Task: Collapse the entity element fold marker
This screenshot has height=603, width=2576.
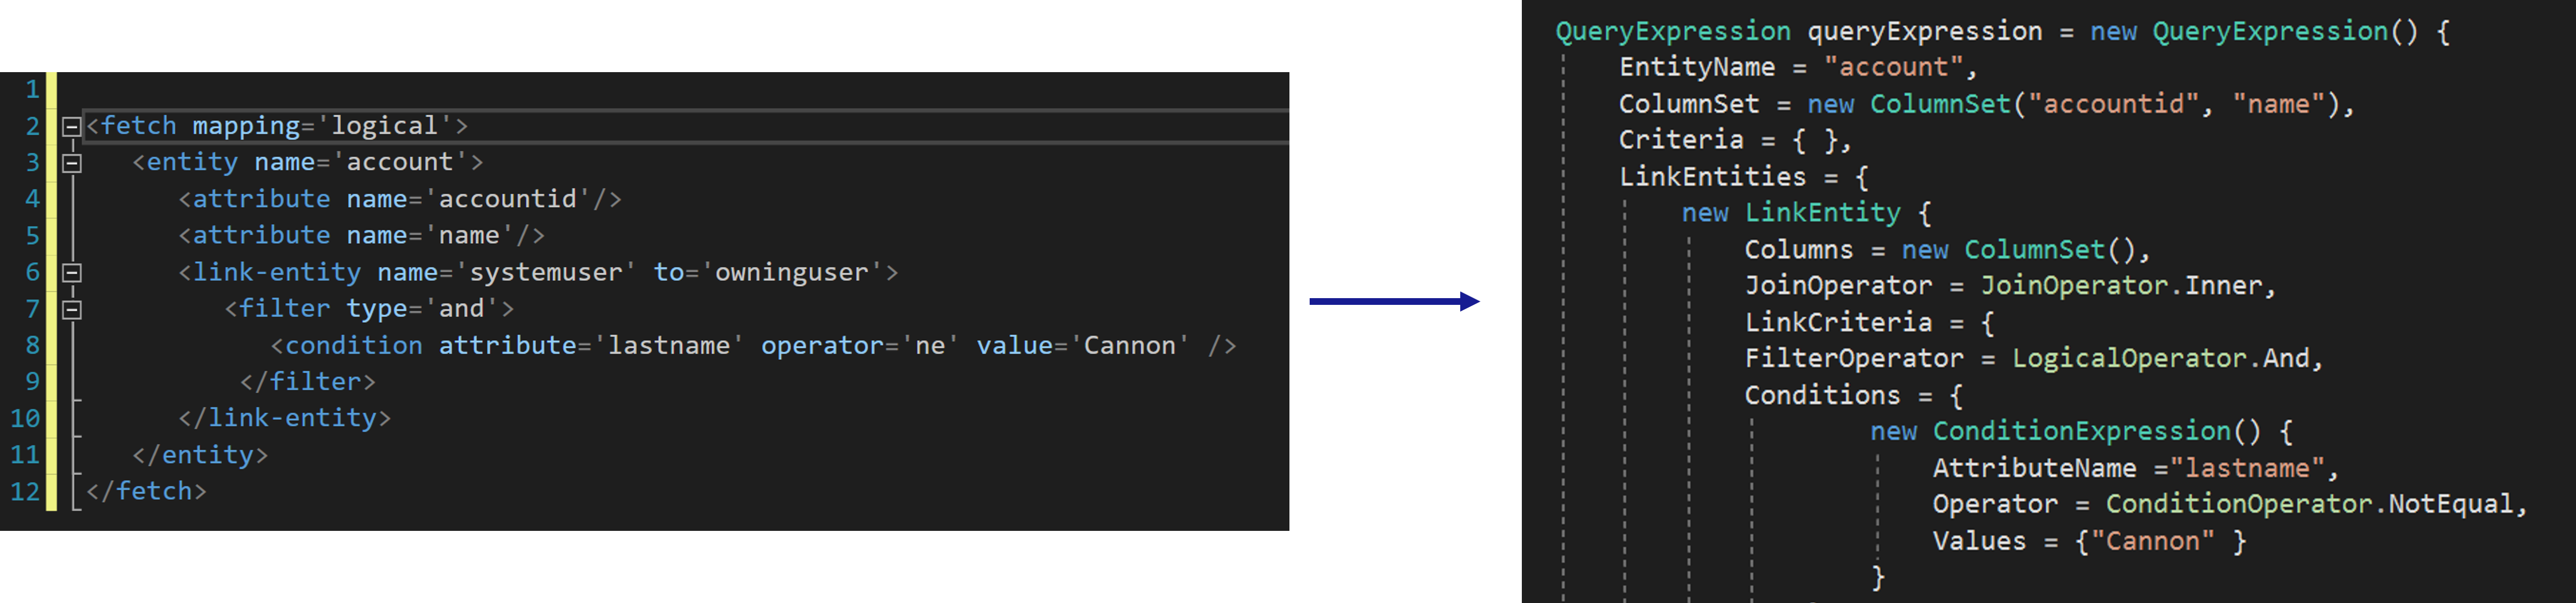Action: pos(72,163)
